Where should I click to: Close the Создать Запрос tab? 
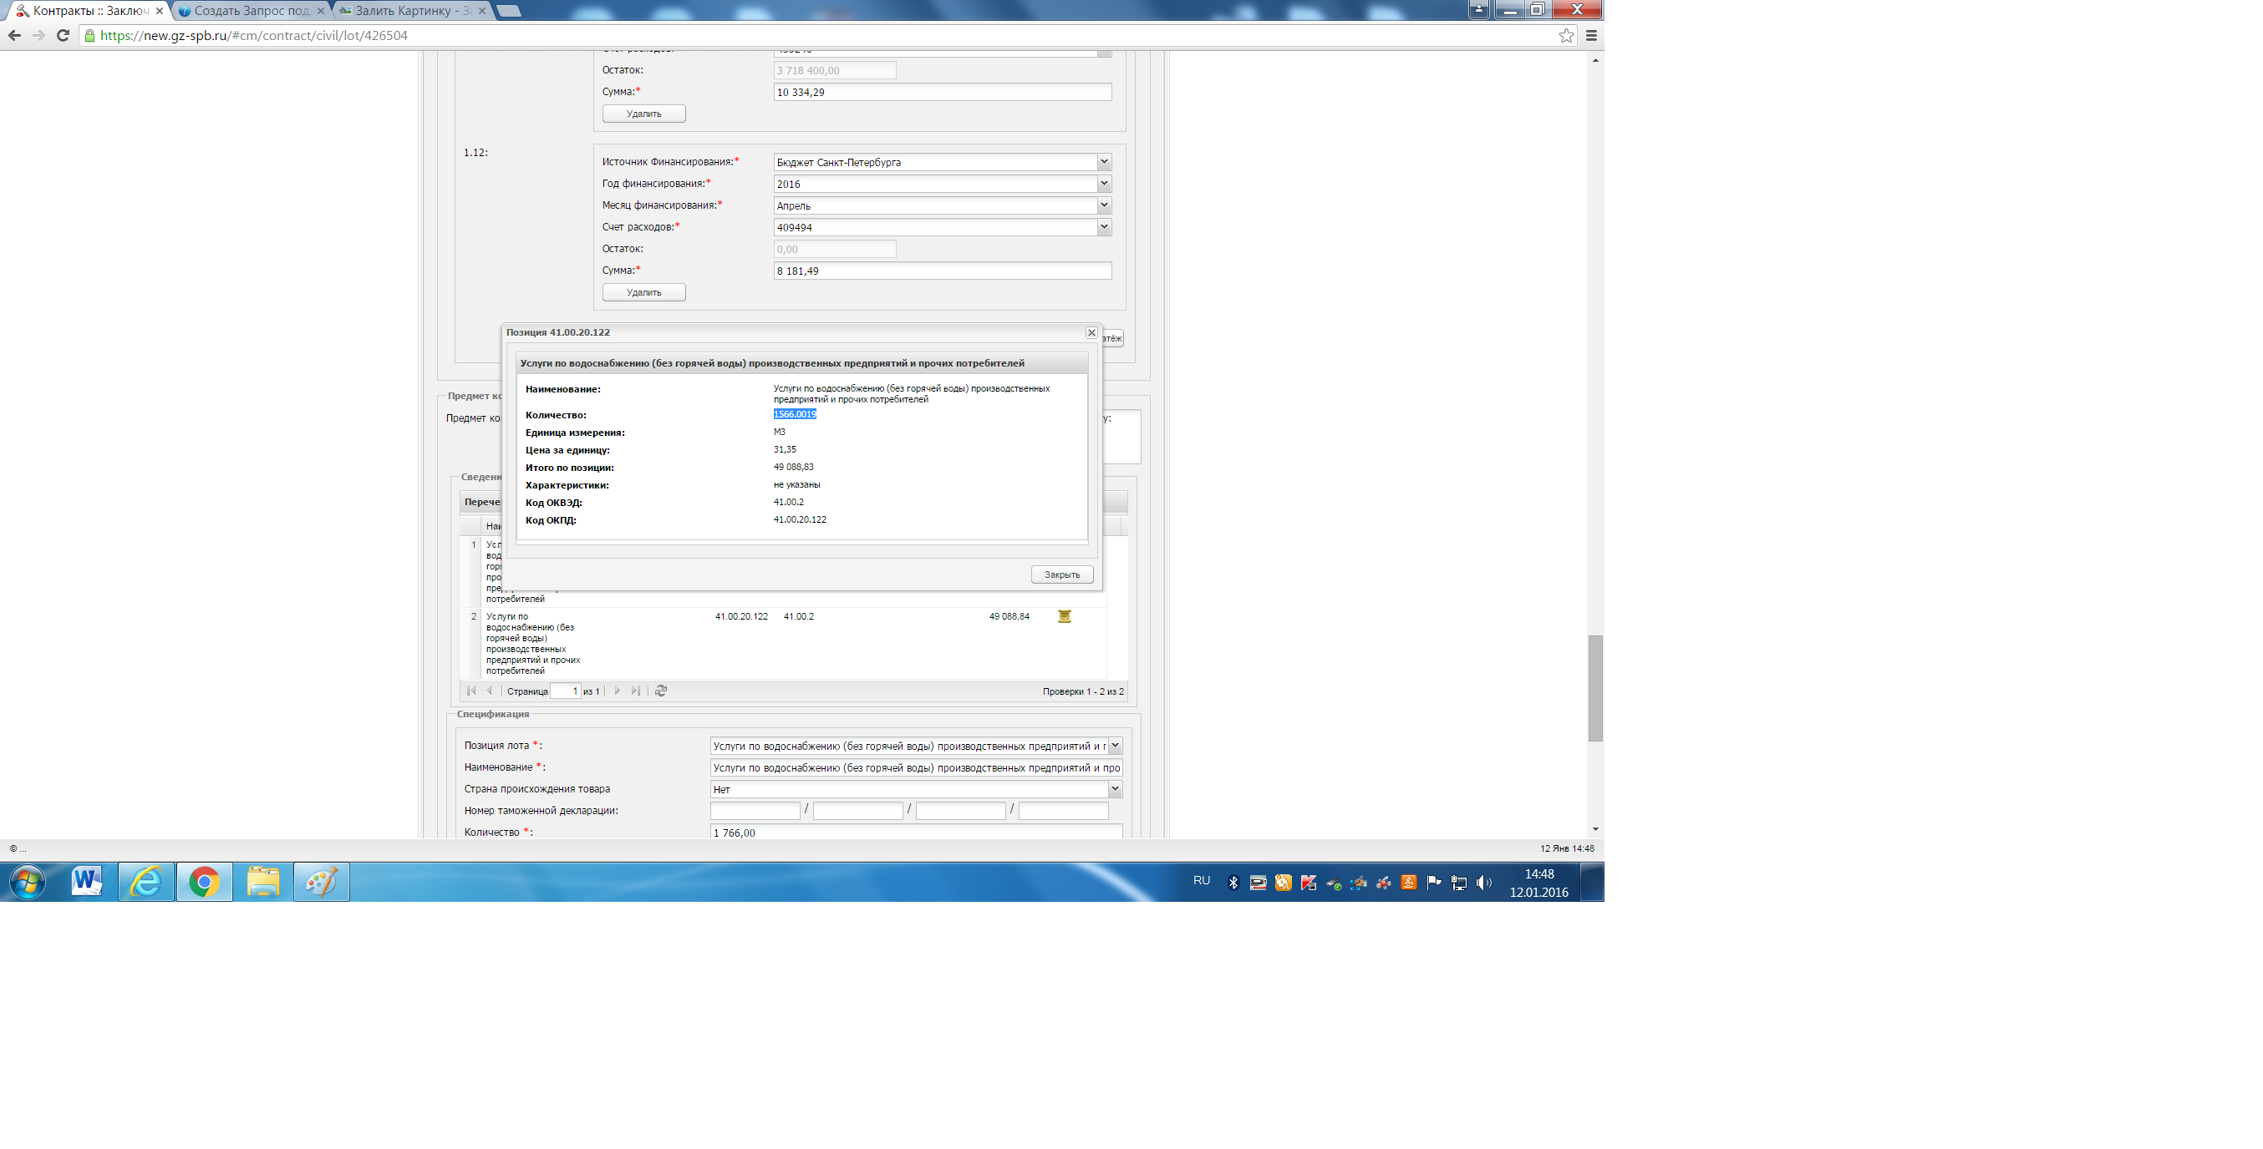click(321, 11)
